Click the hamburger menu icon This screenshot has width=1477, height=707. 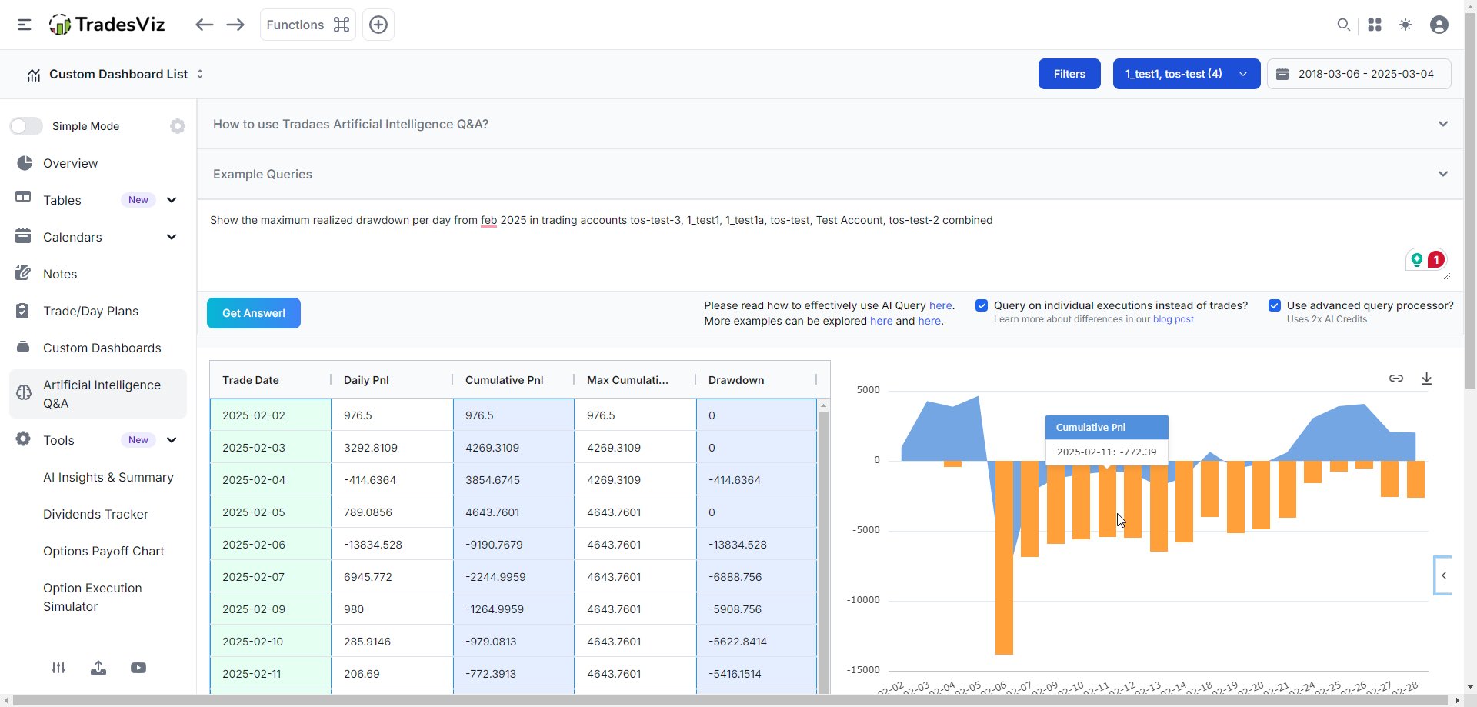(25, 25)
